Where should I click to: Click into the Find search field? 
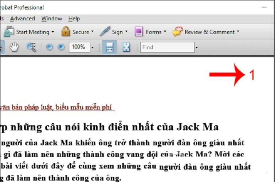167,47
